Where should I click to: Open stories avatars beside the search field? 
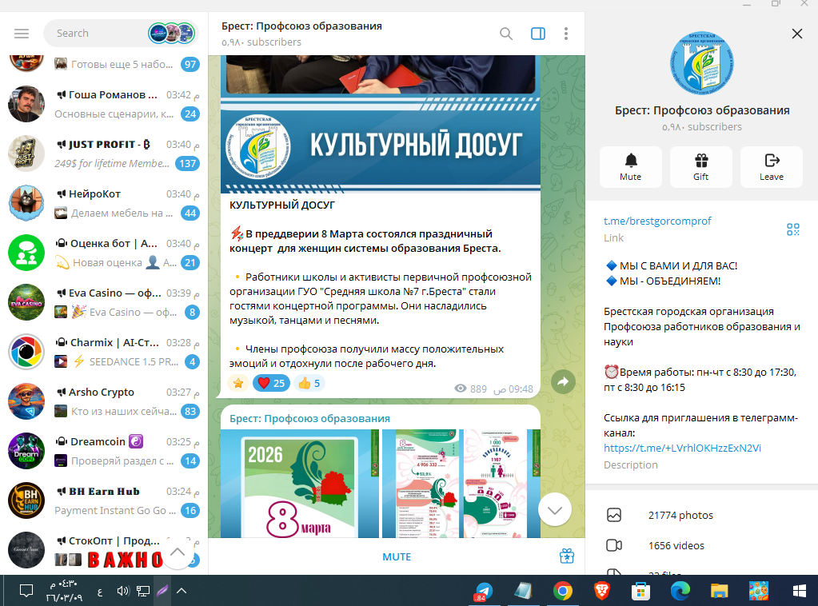pyautogui.click(x=172, y=34)
